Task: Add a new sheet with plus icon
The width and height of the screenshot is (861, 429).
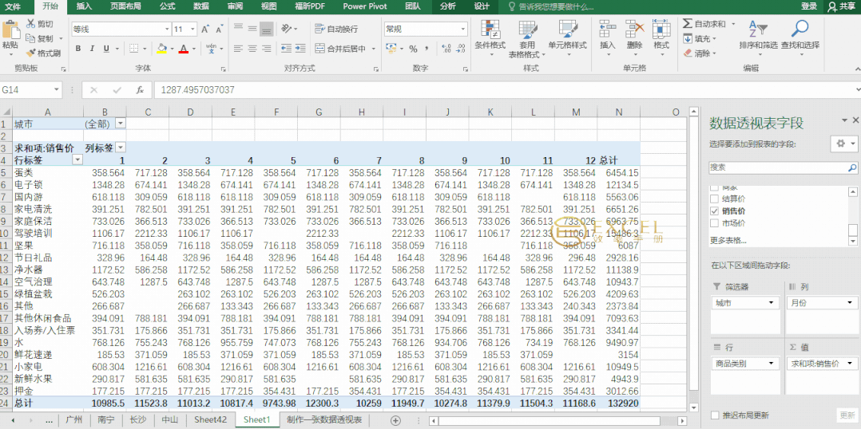Action: (395, 420)
